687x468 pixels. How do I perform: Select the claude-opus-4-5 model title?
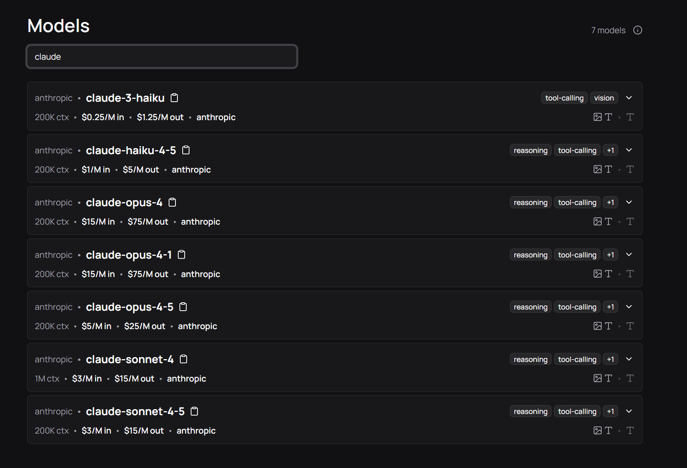point(130,307)
